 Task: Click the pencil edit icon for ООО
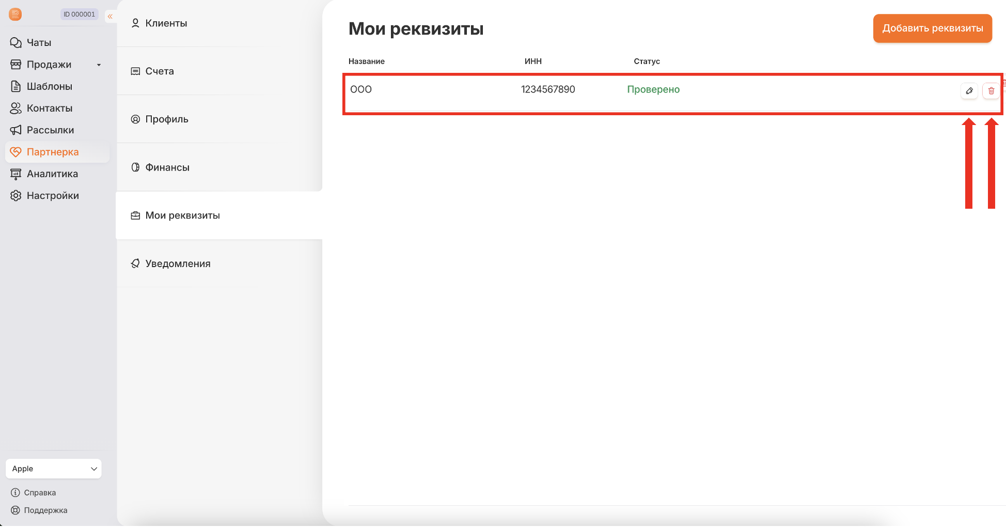tap(969, 91)
